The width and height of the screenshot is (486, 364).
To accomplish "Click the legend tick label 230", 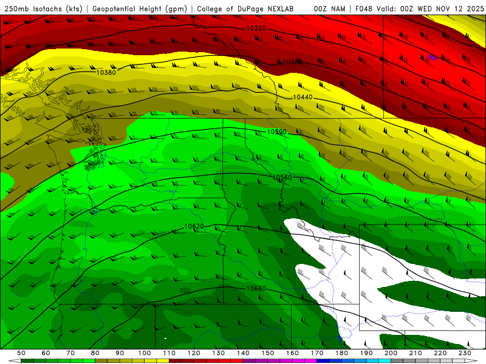I will tap(465, 353).
